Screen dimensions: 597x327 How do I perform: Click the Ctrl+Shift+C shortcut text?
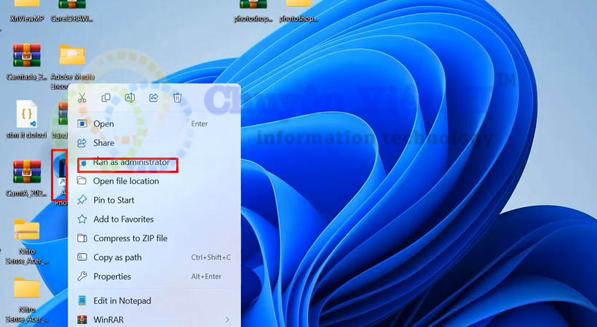click(x=211, y=257)
